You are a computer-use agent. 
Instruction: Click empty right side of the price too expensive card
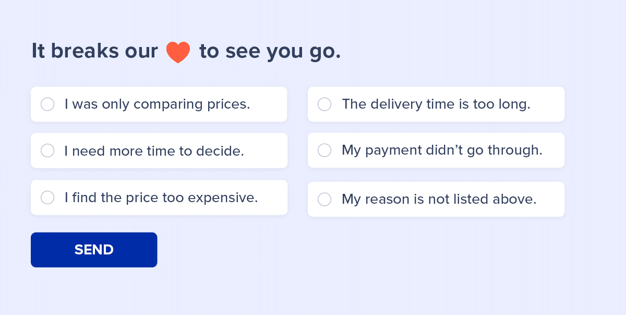(273, 197)
